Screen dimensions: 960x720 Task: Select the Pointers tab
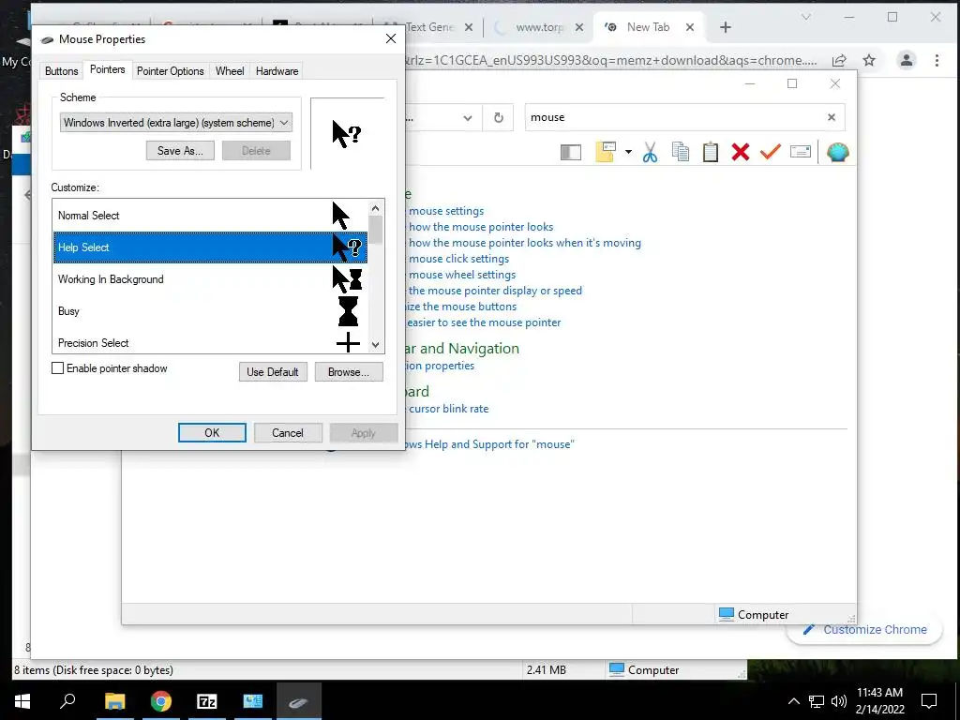coord(107,69)
